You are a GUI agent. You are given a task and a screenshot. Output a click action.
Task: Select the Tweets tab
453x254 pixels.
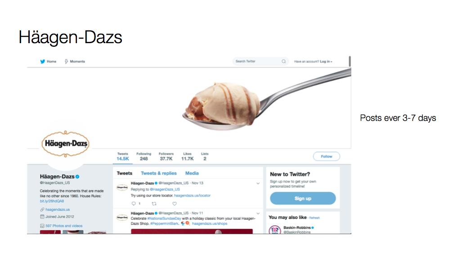coord(125,173)
